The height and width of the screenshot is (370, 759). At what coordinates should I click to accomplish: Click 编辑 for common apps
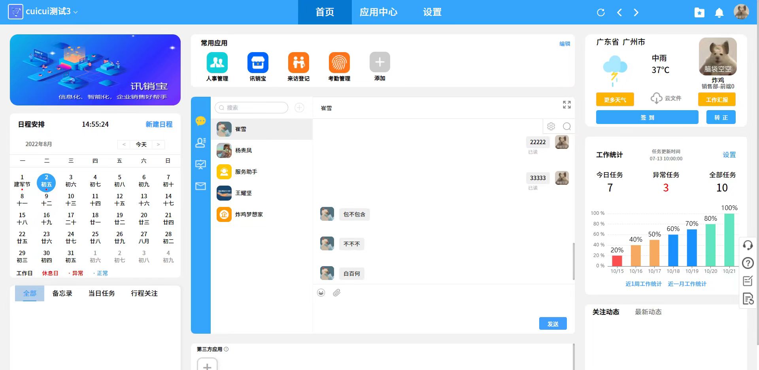point(565,44)
